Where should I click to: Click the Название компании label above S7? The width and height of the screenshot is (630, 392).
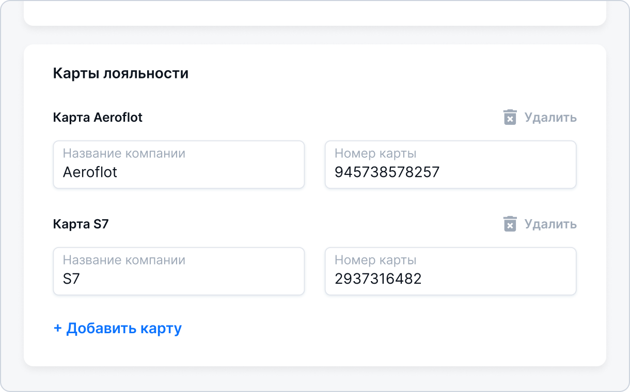124,260
